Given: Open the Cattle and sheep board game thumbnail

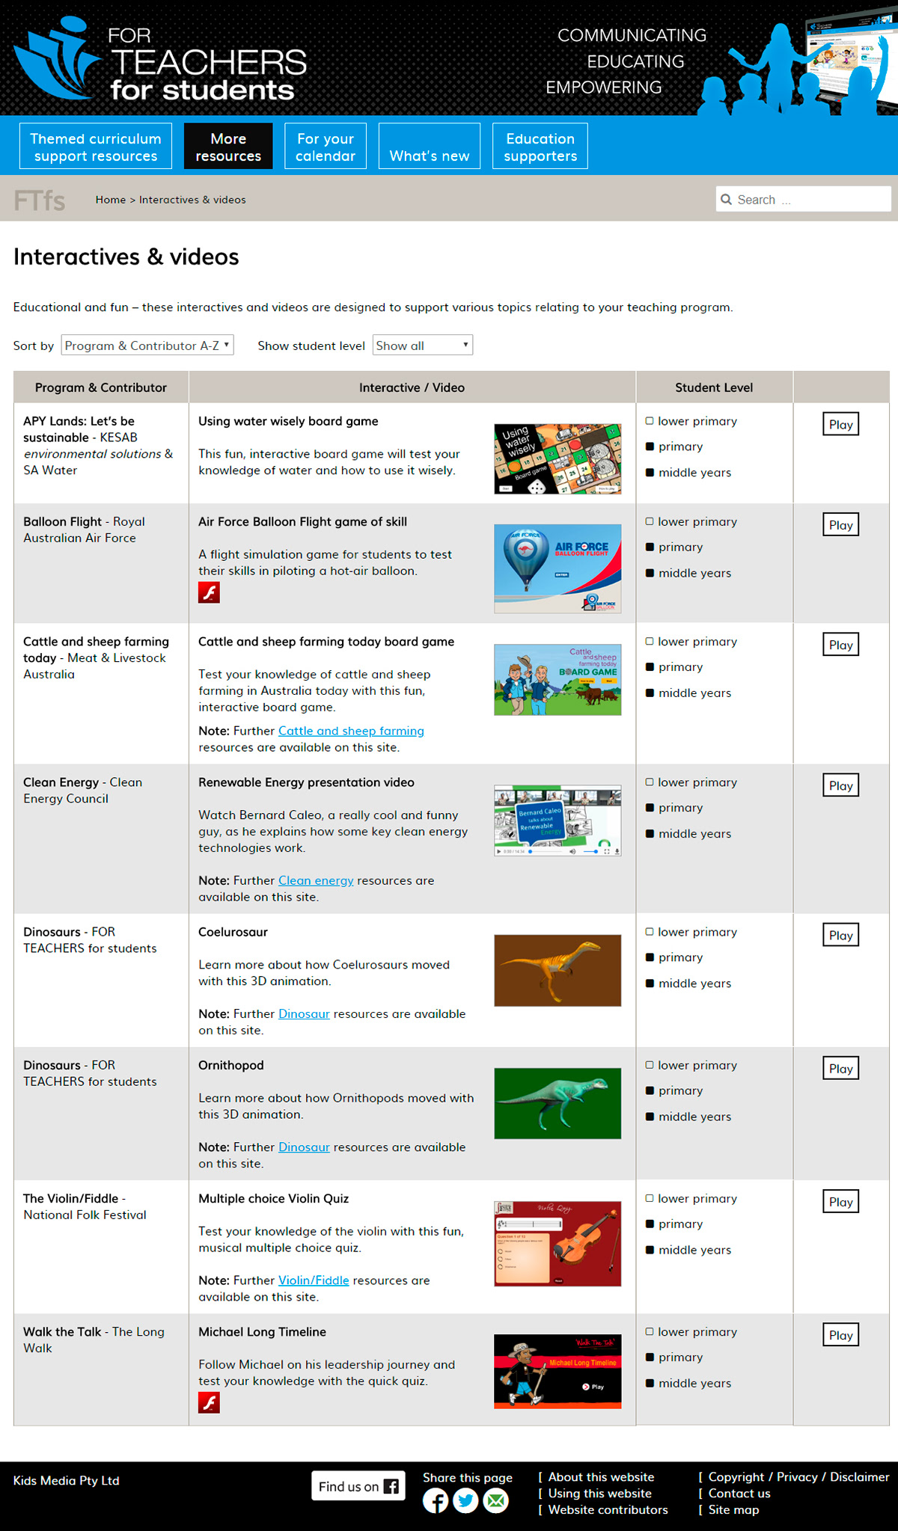Looking at the screenshot, I should pos(558,680).
